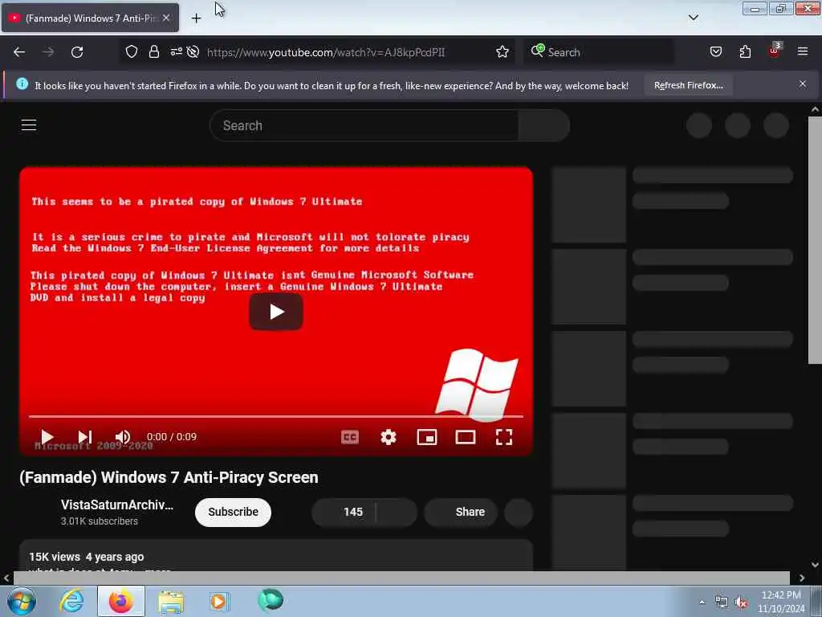Click the info icon in the notification bar
Screen dimensions: 822x617
click(22, 84)
